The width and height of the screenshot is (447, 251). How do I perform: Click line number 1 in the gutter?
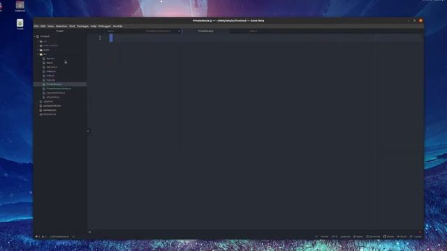coord(100,38)
